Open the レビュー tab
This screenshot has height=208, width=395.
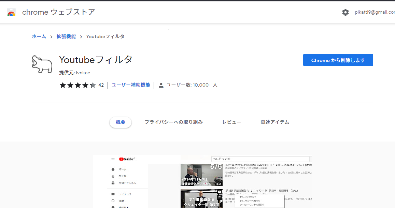click(x=232, y=122)
